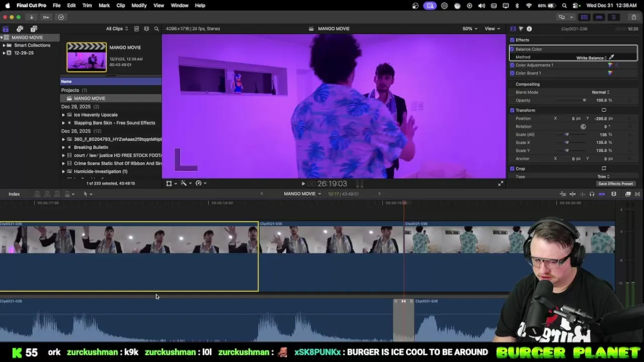Open Transitions browser icon at far right
Viewport: 644px width, 362px height.
click(637, 194)
